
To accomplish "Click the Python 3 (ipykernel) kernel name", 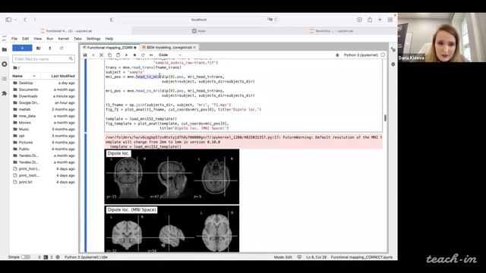I will [x=361, y=55].
